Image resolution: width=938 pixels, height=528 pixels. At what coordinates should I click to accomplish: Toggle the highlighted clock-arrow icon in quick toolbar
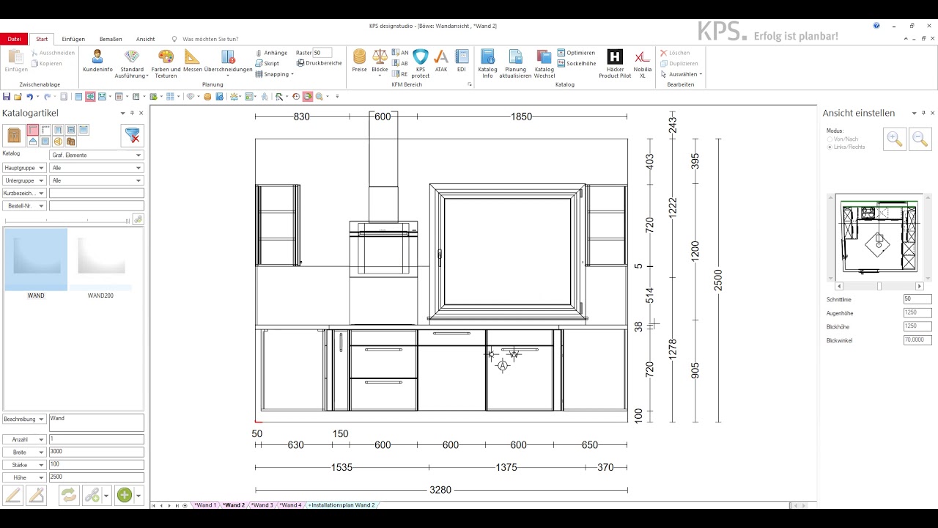click(x=308, y=97)
